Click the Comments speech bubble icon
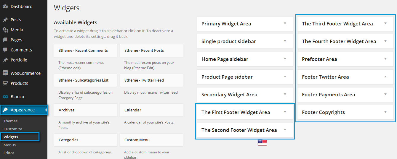The image size is (397, 159). click(x=5, y=50)
